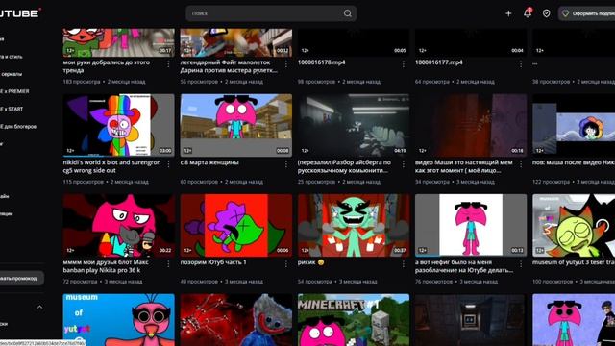Open sidebar item 'x START'
Screen dimensions: 615x346
click(12, 109)
